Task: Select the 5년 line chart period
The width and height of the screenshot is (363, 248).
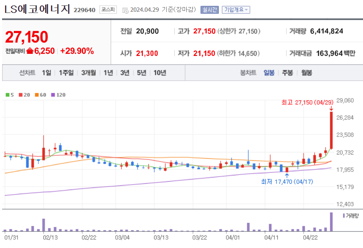Action: tap(142, 73)
